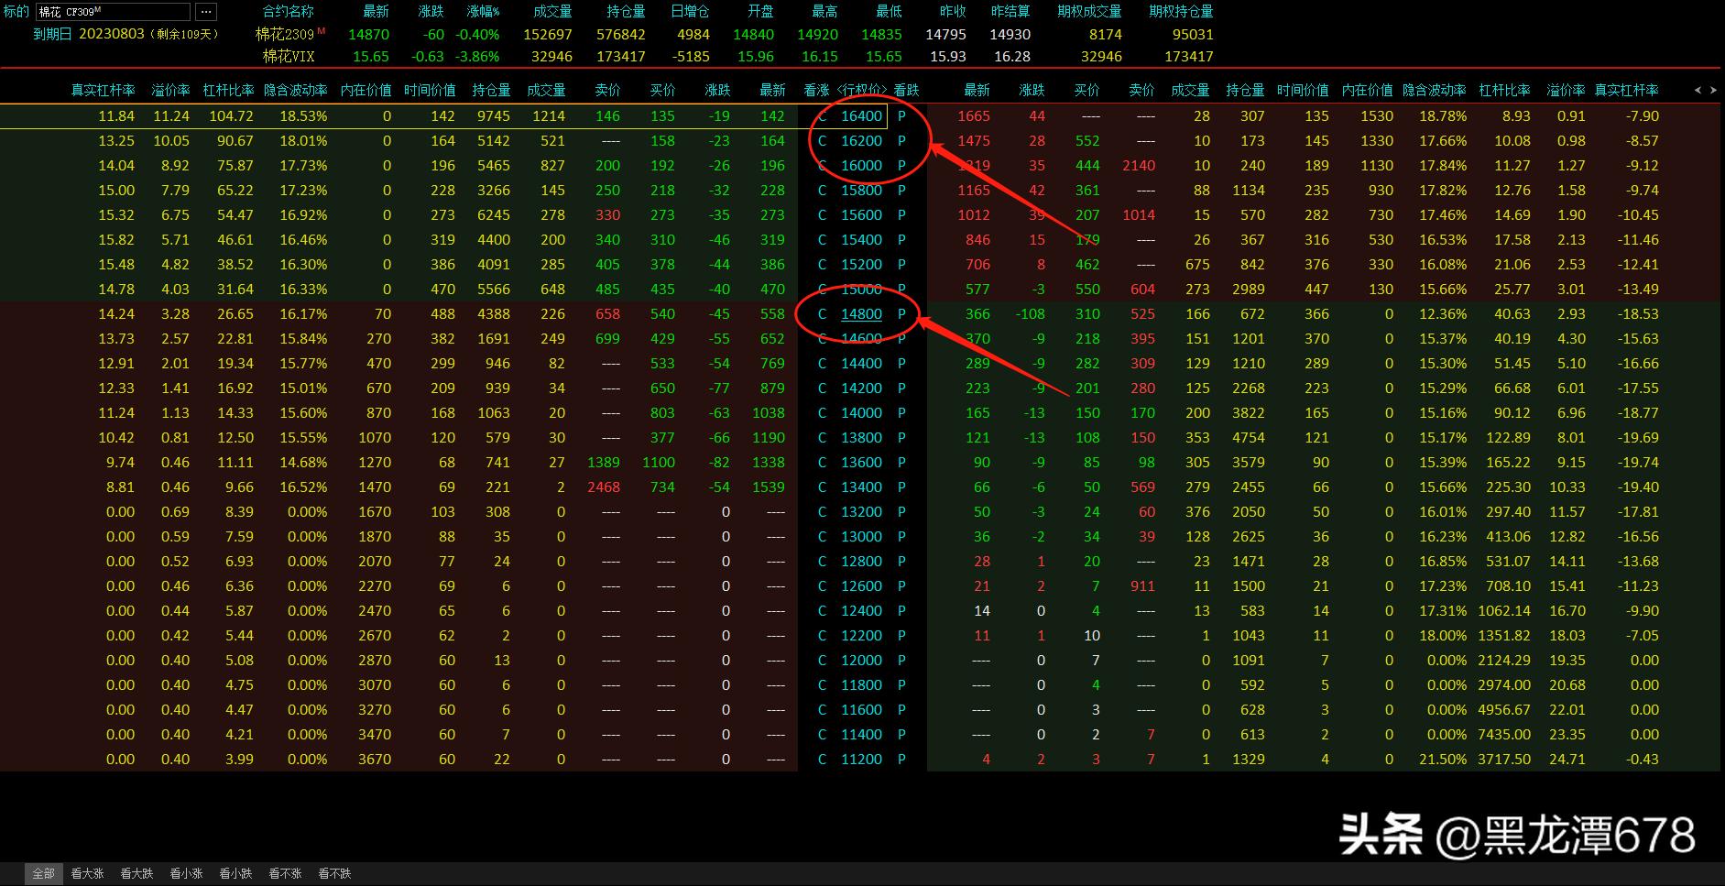This screenshot has width=1725, height=886.
Task: Click the P marker for strike 16400
Action: tap(901, 116)
